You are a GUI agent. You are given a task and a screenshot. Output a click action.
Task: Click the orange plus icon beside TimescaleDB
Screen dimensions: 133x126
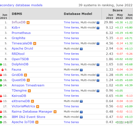coord(35,43)
